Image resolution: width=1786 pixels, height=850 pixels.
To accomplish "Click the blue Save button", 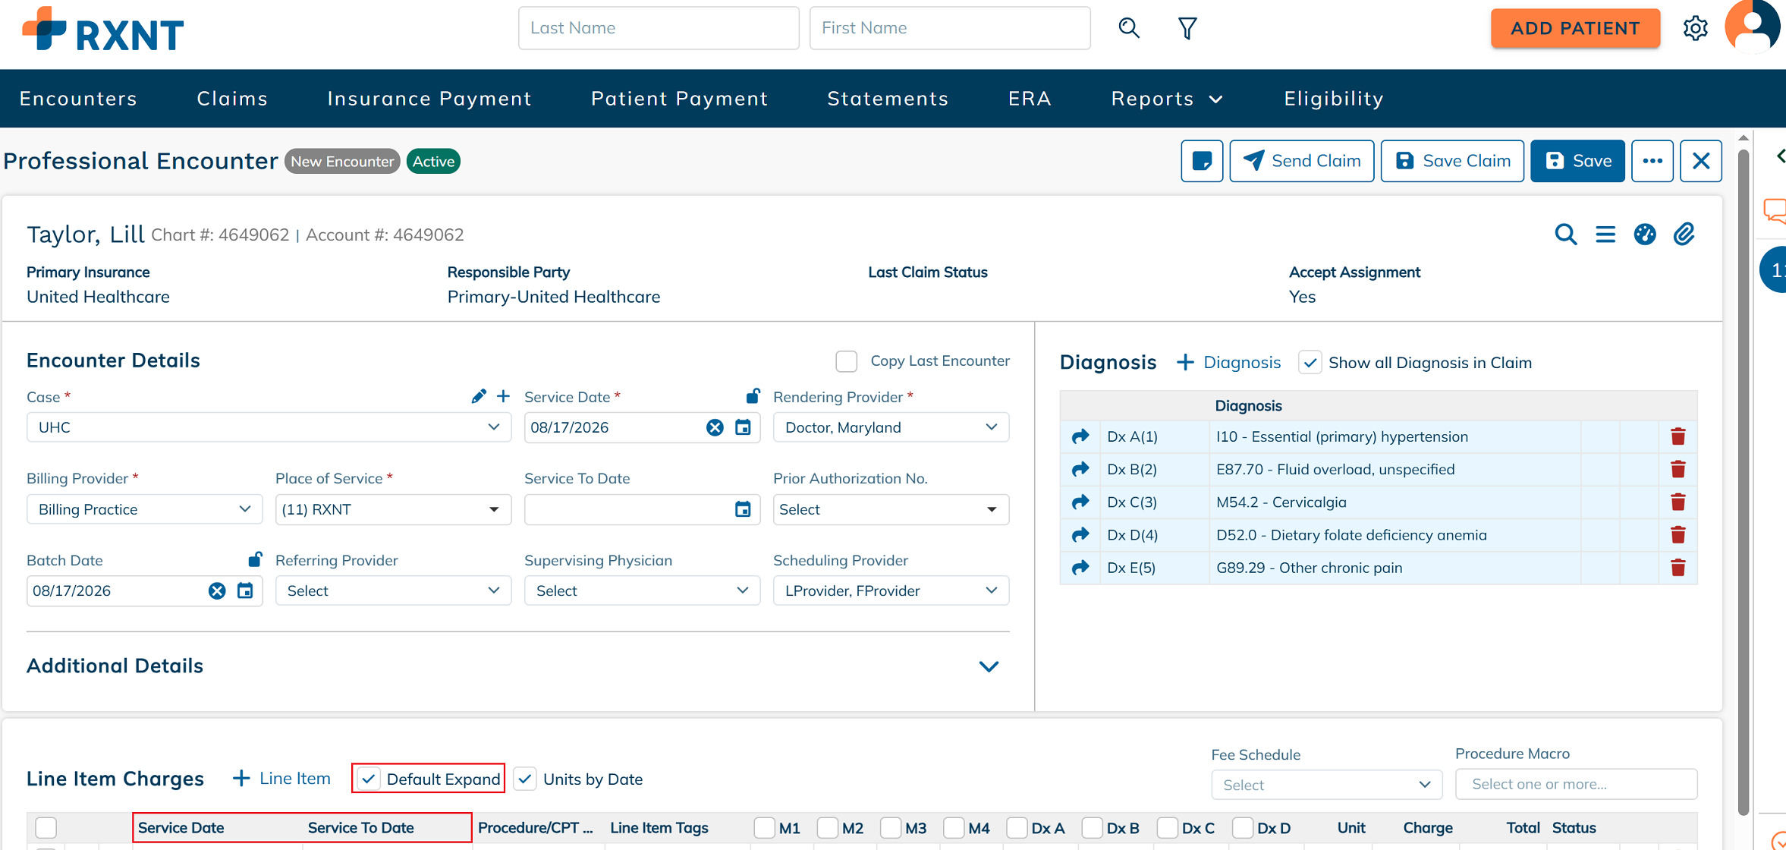I will coord(1577,161).
